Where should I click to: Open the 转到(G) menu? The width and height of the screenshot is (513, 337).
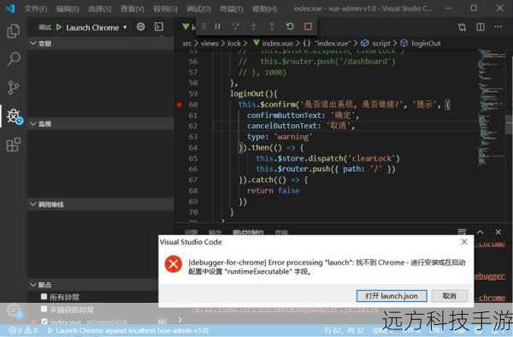pyautogui.click(x=165, y=9)
